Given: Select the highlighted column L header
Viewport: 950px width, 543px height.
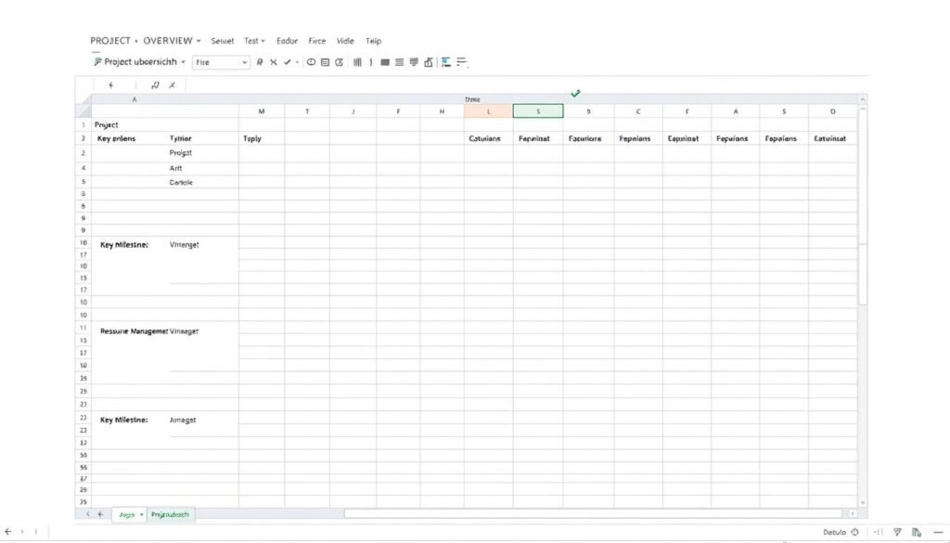Looking at the screenshot, I should pyautogui.click(x=488, y=111).
